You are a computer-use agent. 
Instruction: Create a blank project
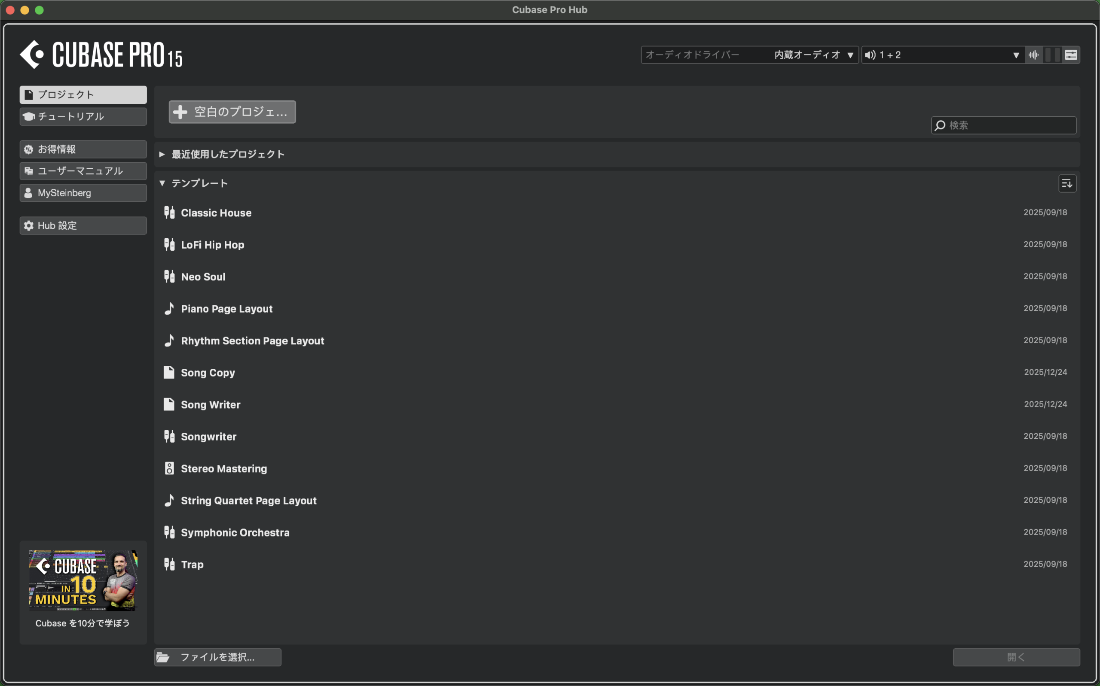click(x=232, y=112)
